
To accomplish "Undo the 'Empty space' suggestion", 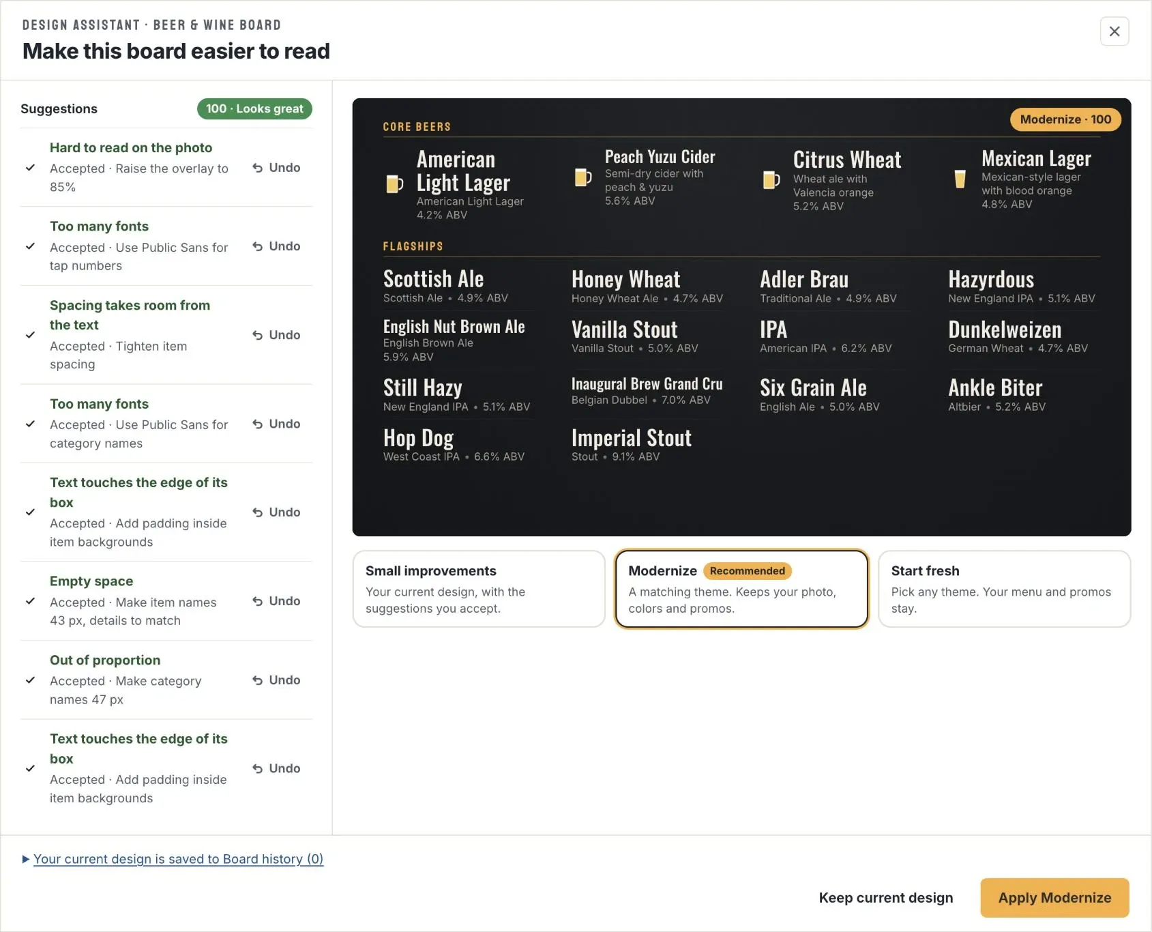I will pyautogui.click(x=276, y=601).
